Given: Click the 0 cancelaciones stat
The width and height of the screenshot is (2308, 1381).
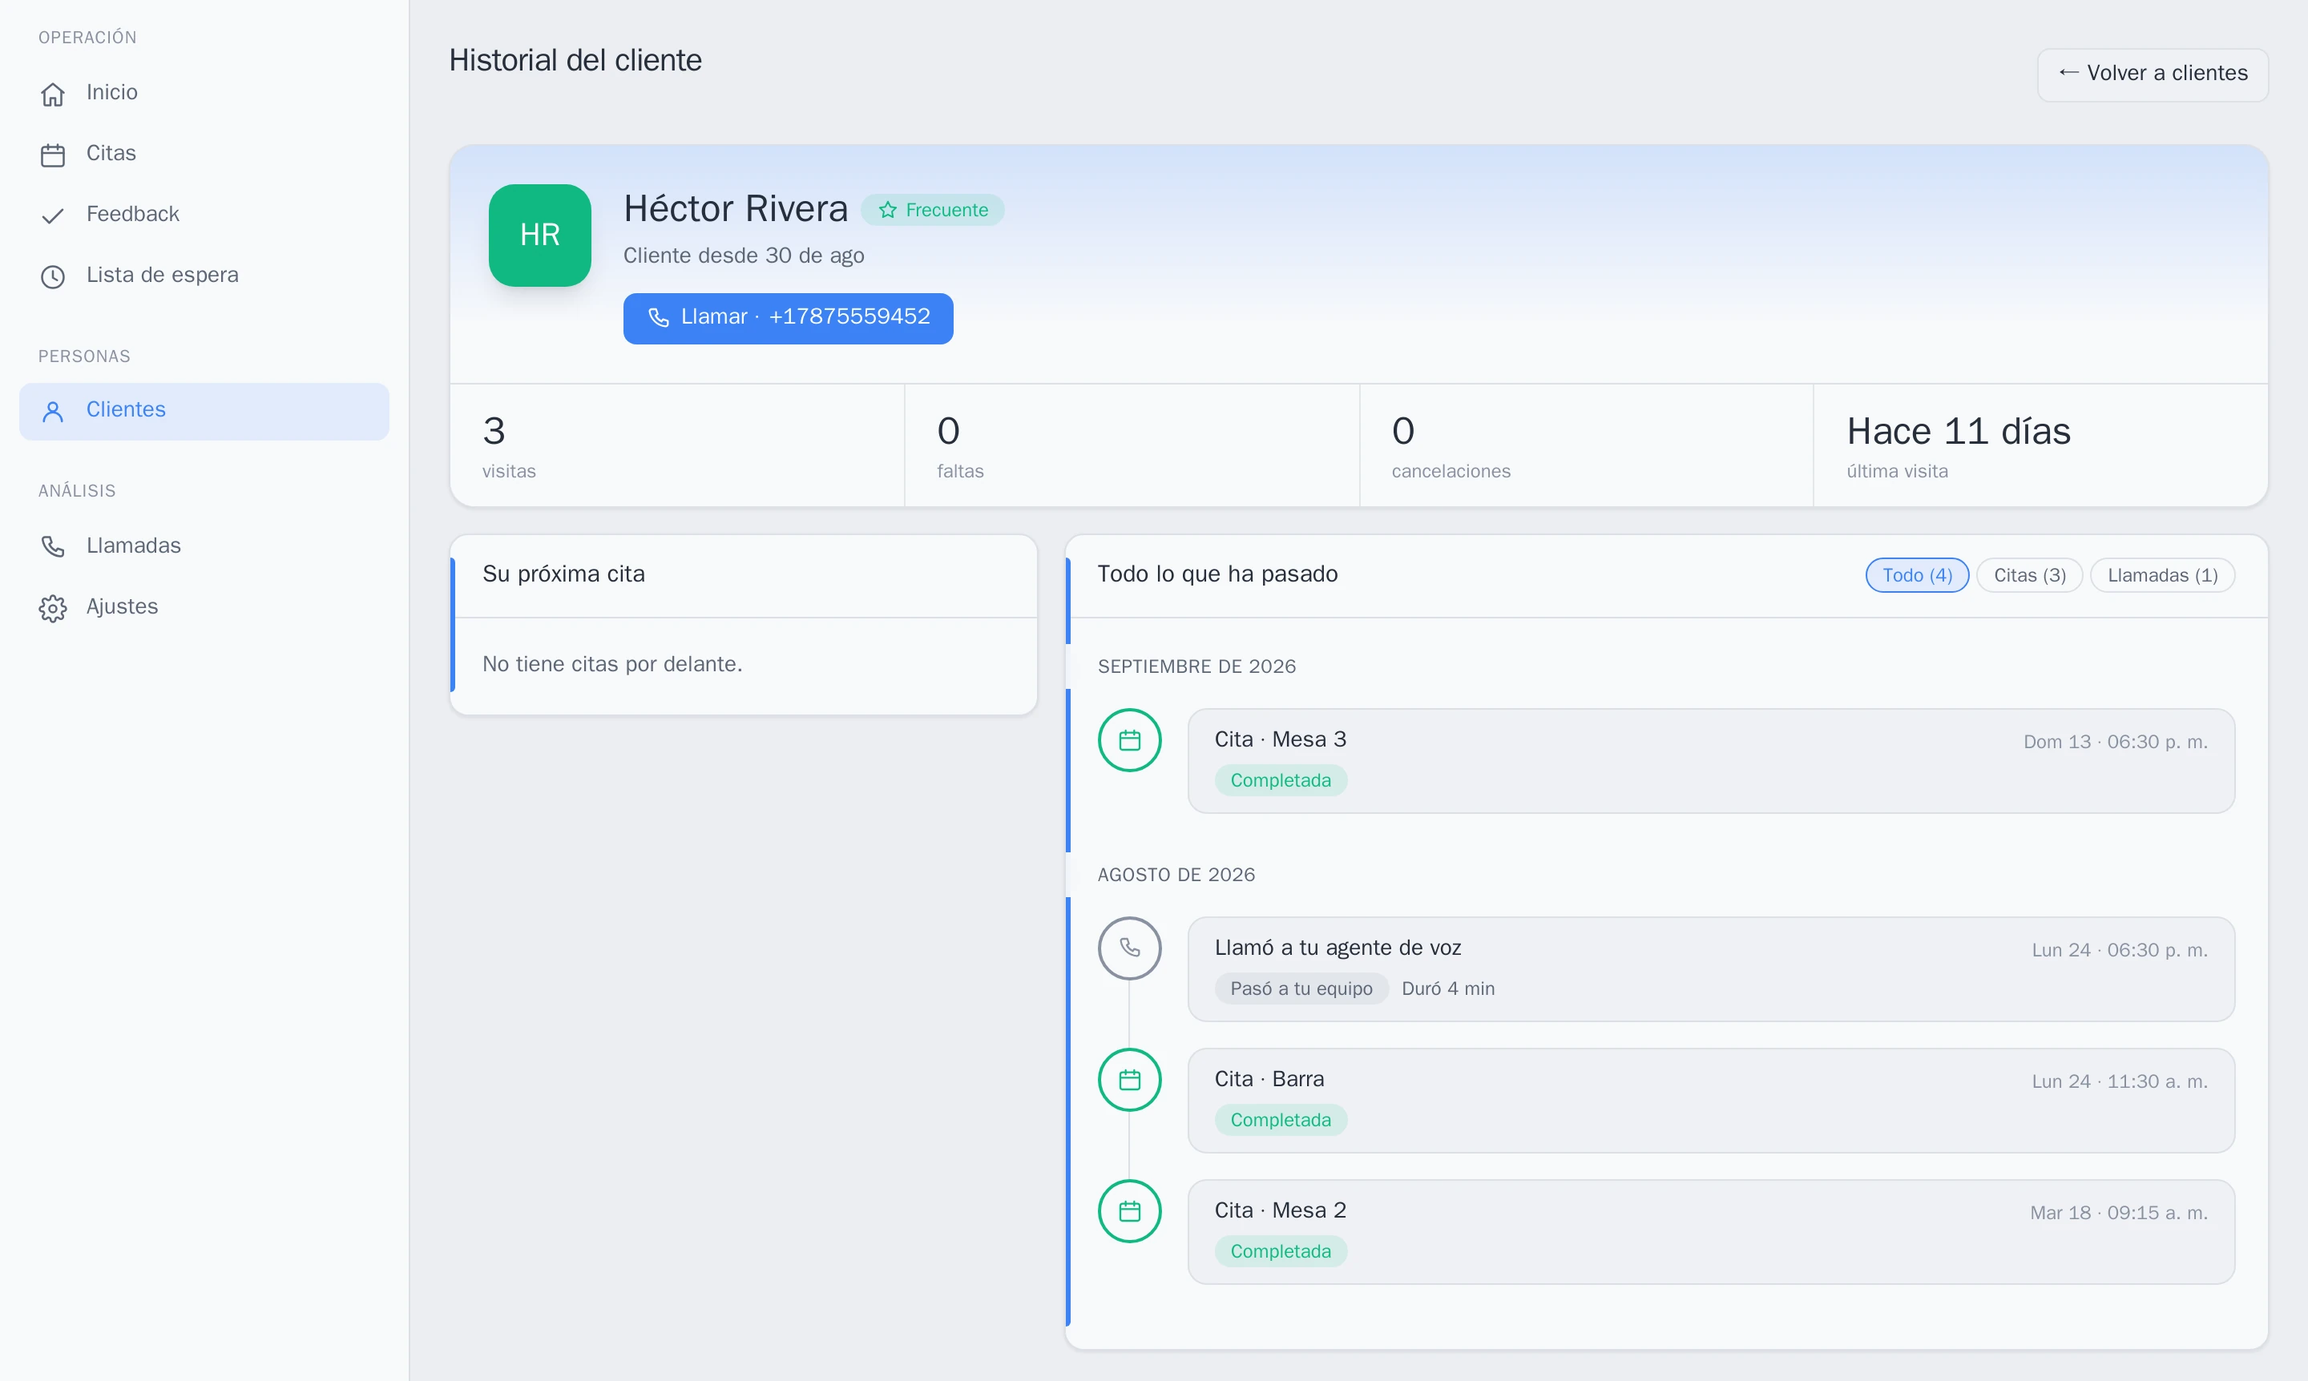Looking at the screenshot, I should pyautogui.click(x=1587, y=445).
